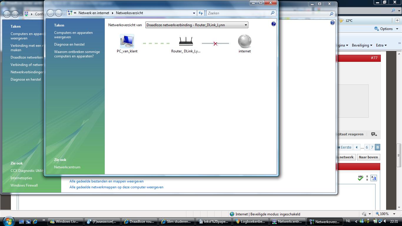
Task: Show hidden system tray icons
Action: coord(356,222)
